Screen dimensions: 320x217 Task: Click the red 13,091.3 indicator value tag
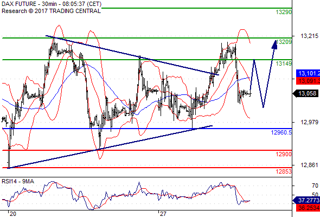pos(308,81)
